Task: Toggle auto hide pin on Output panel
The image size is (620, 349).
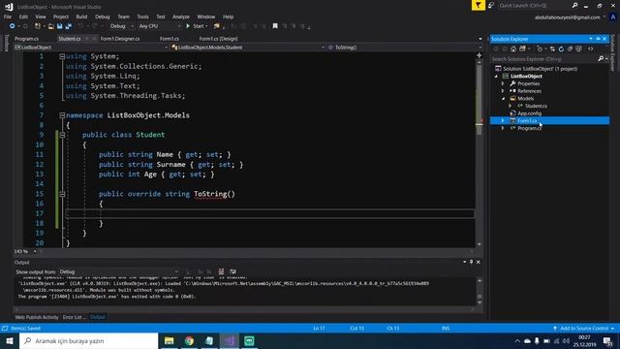Action: click(x=472, y=262)
